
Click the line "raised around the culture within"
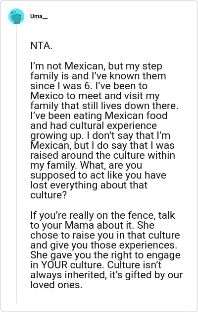(x=102, y=156)
